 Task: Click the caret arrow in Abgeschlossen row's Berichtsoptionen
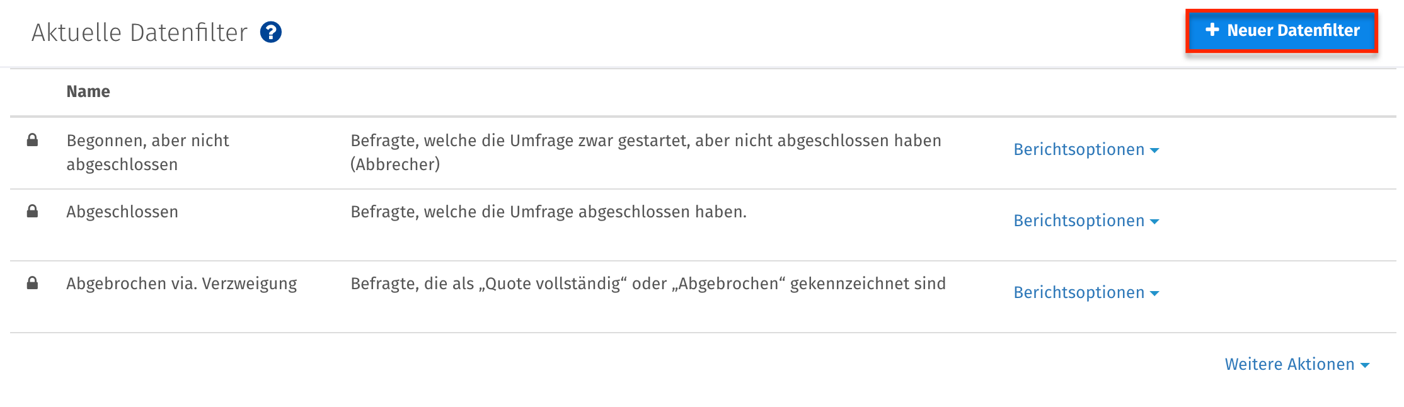tap(1154, 222)
